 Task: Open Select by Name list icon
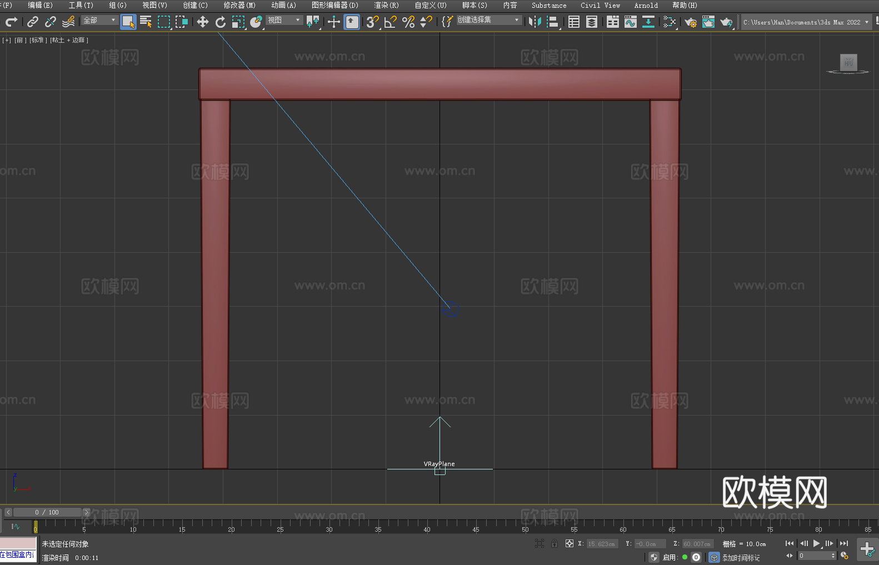(x=146, y=22)
